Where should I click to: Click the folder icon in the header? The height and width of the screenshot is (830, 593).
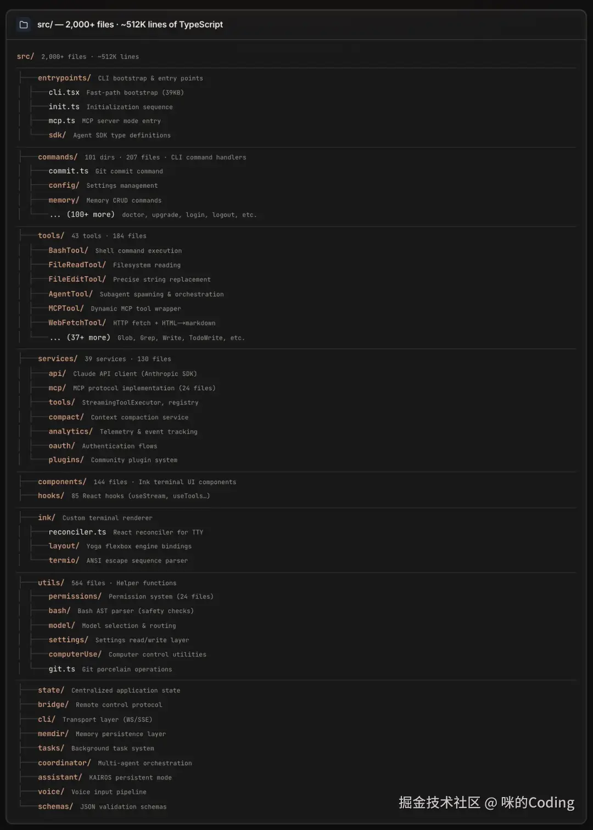tap(24, 25)
